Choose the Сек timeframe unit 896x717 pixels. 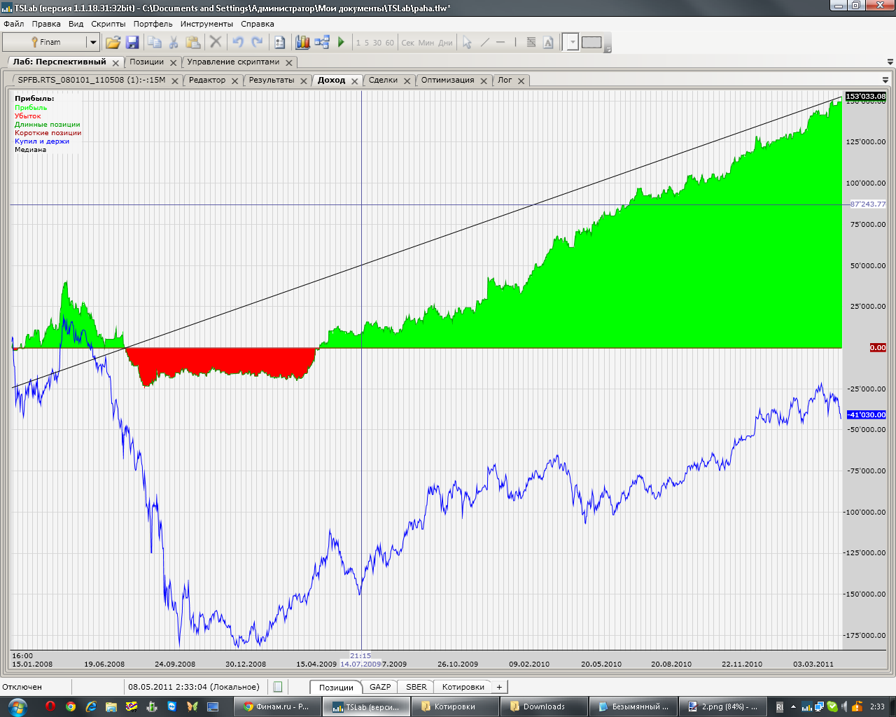[x=408, y=43]
